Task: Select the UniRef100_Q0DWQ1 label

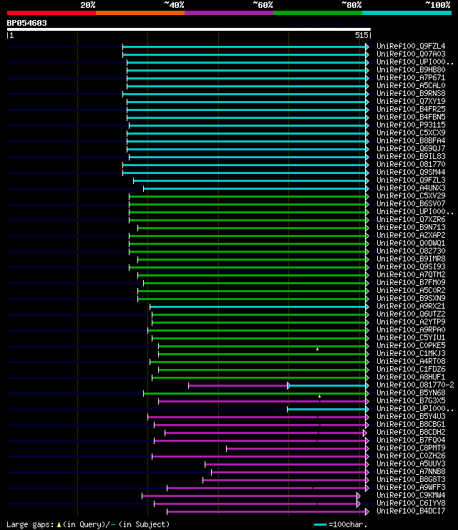Action: pos(411,243)
